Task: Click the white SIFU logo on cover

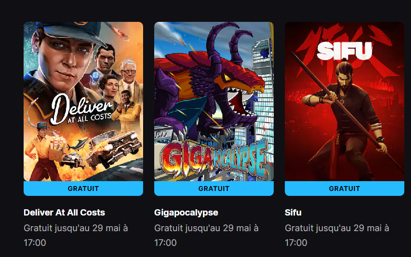Action: pyautogui.click(x=345, y=50)
